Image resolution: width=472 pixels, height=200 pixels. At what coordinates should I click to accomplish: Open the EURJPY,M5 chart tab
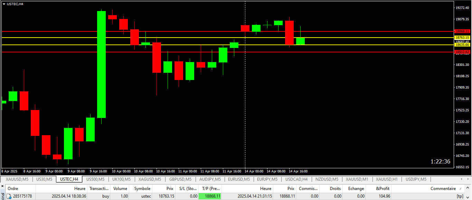click(267, 179)
